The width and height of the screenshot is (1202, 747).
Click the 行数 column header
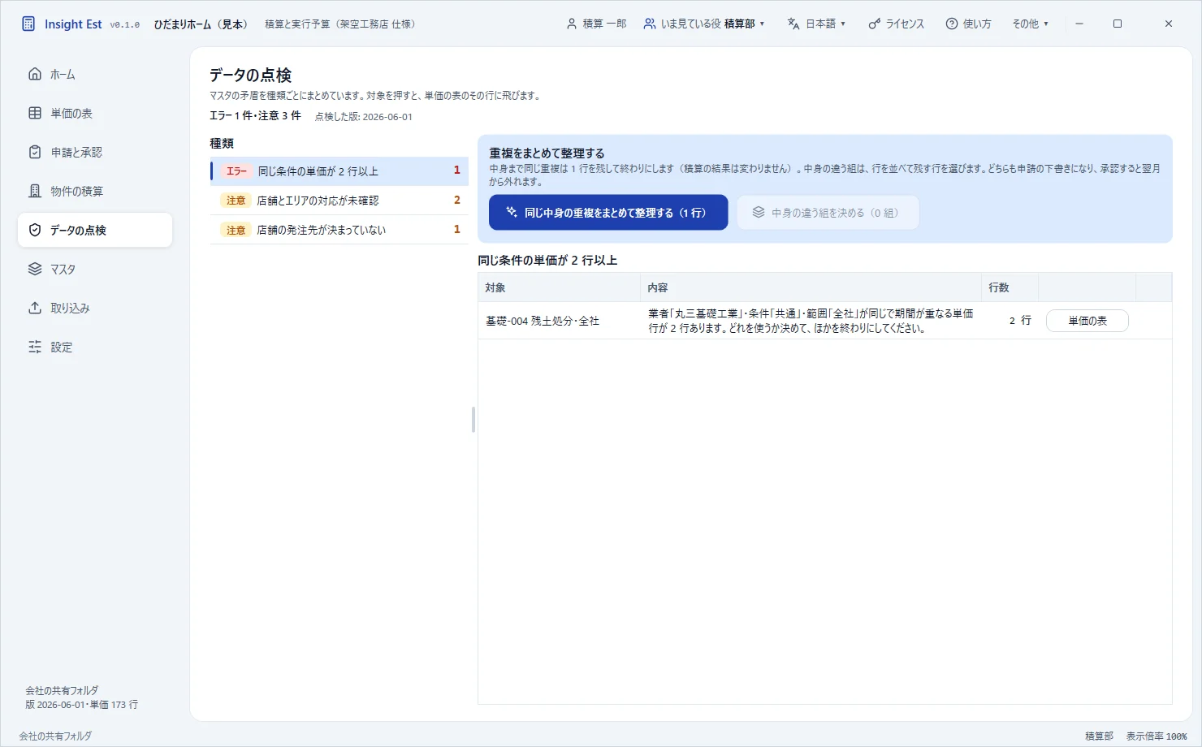pos(1010,287)
